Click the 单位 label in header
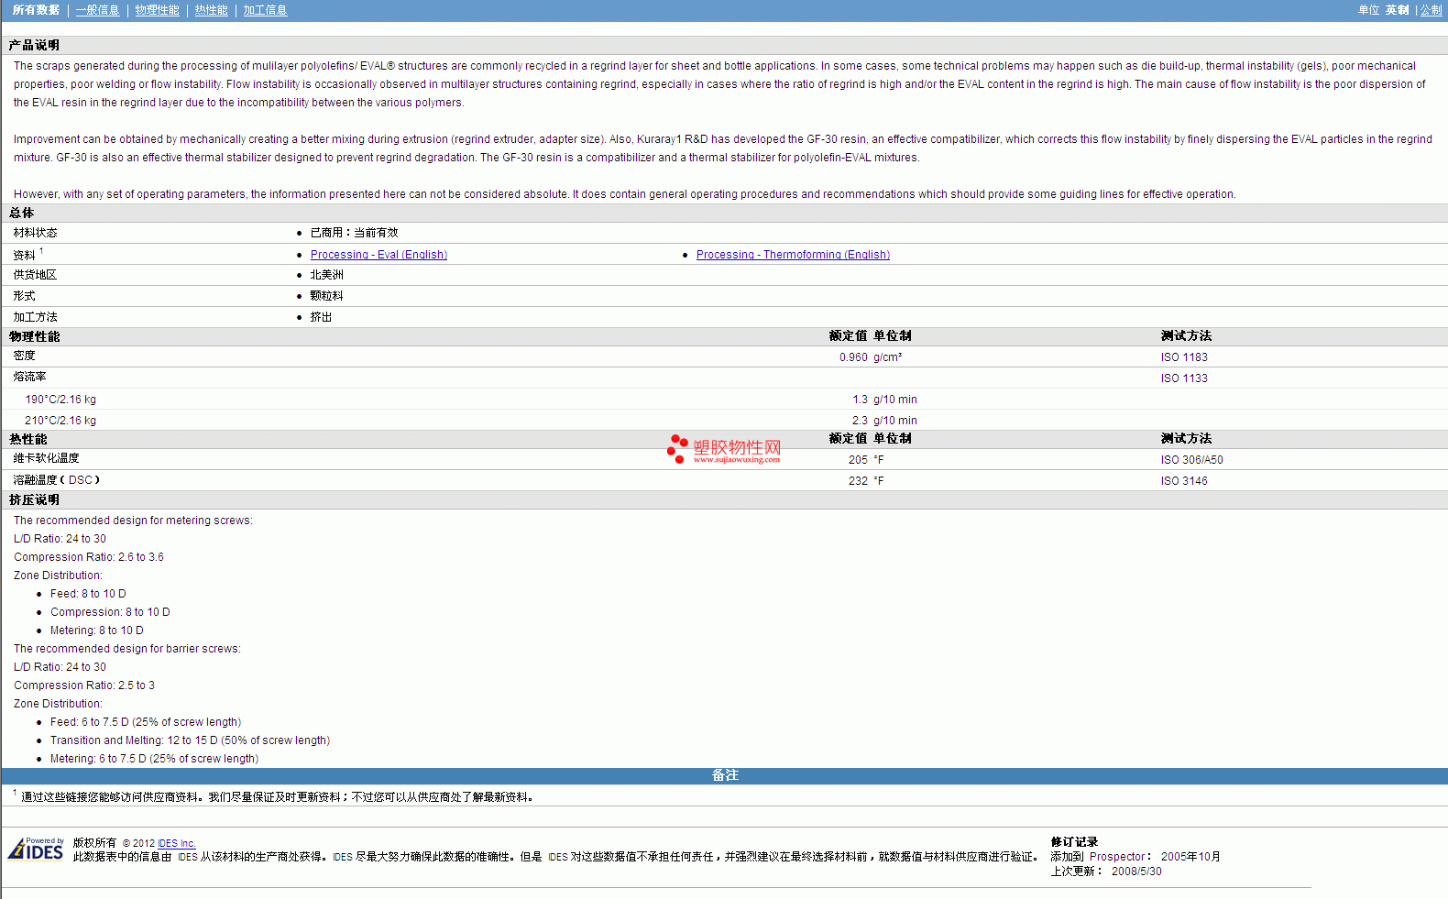 coord(1368,10)
